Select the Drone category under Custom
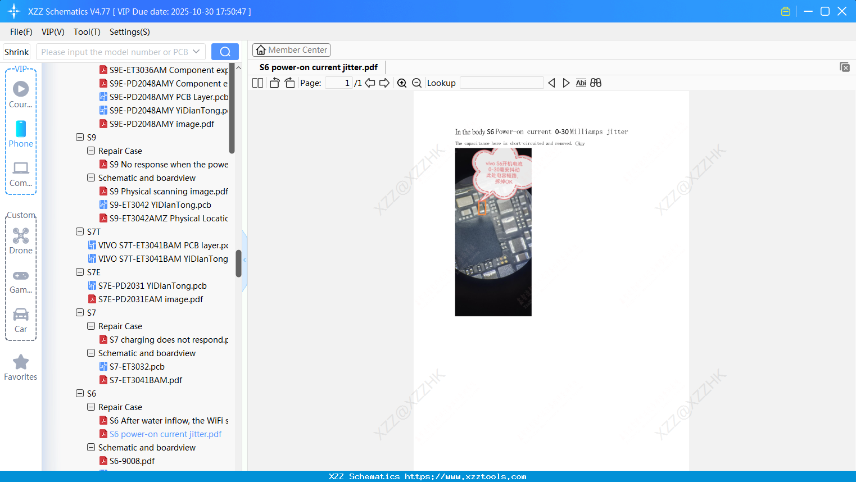This screenshot has height=482, width=856. [x=20, y=242]
